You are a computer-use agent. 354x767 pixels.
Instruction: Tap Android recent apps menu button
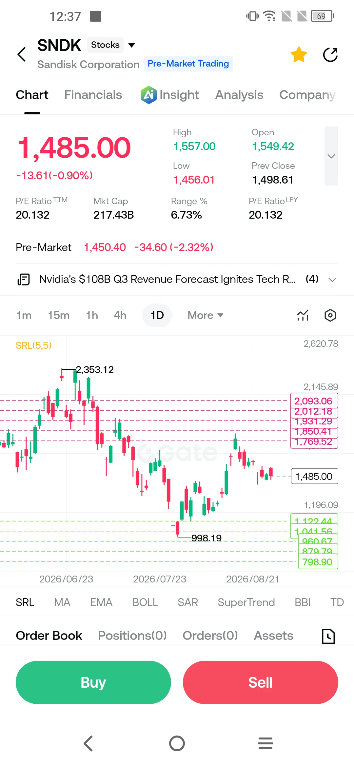265,743
